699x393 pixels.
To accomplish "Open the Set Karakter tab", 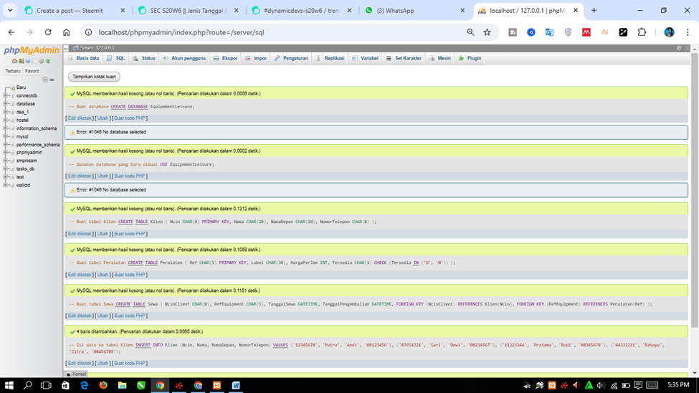I will 404,58.
